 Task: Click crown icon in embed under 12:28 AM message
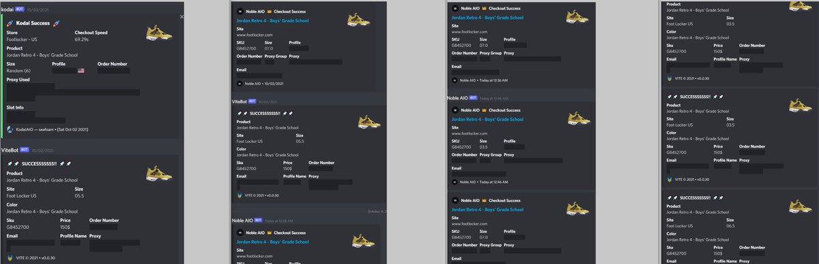[270, 233]
